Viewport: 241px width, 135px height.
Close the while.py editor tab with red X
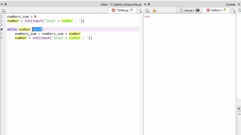pyautogui.click(x=113, y=10)
